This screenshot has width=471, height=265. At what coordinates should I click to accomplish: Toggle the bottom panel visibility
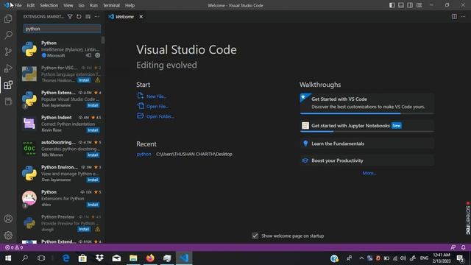401,5
